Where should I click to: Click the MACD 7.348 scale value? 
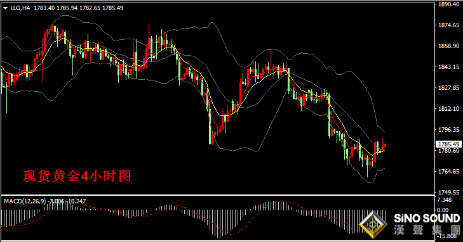click(445, 200)
